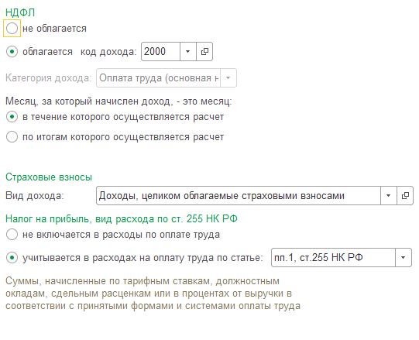Viewport: 419px width, 340px height.
Task: Click the 'Налог на прибыль' section heading
Action: point(122,219)
